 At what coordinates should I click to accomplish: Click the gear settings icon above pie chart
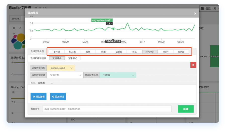(x=14, y=34)
